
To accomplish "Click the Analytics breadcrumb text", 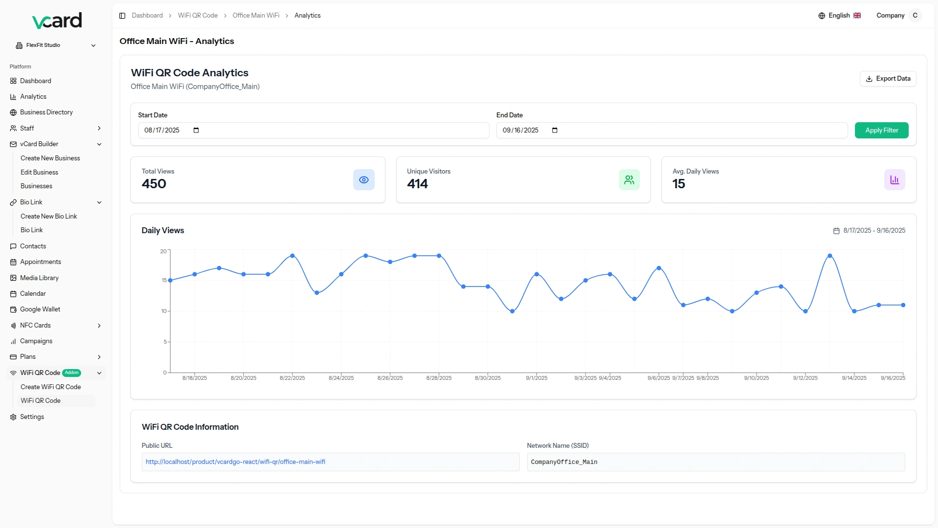I will coord(307,16).
